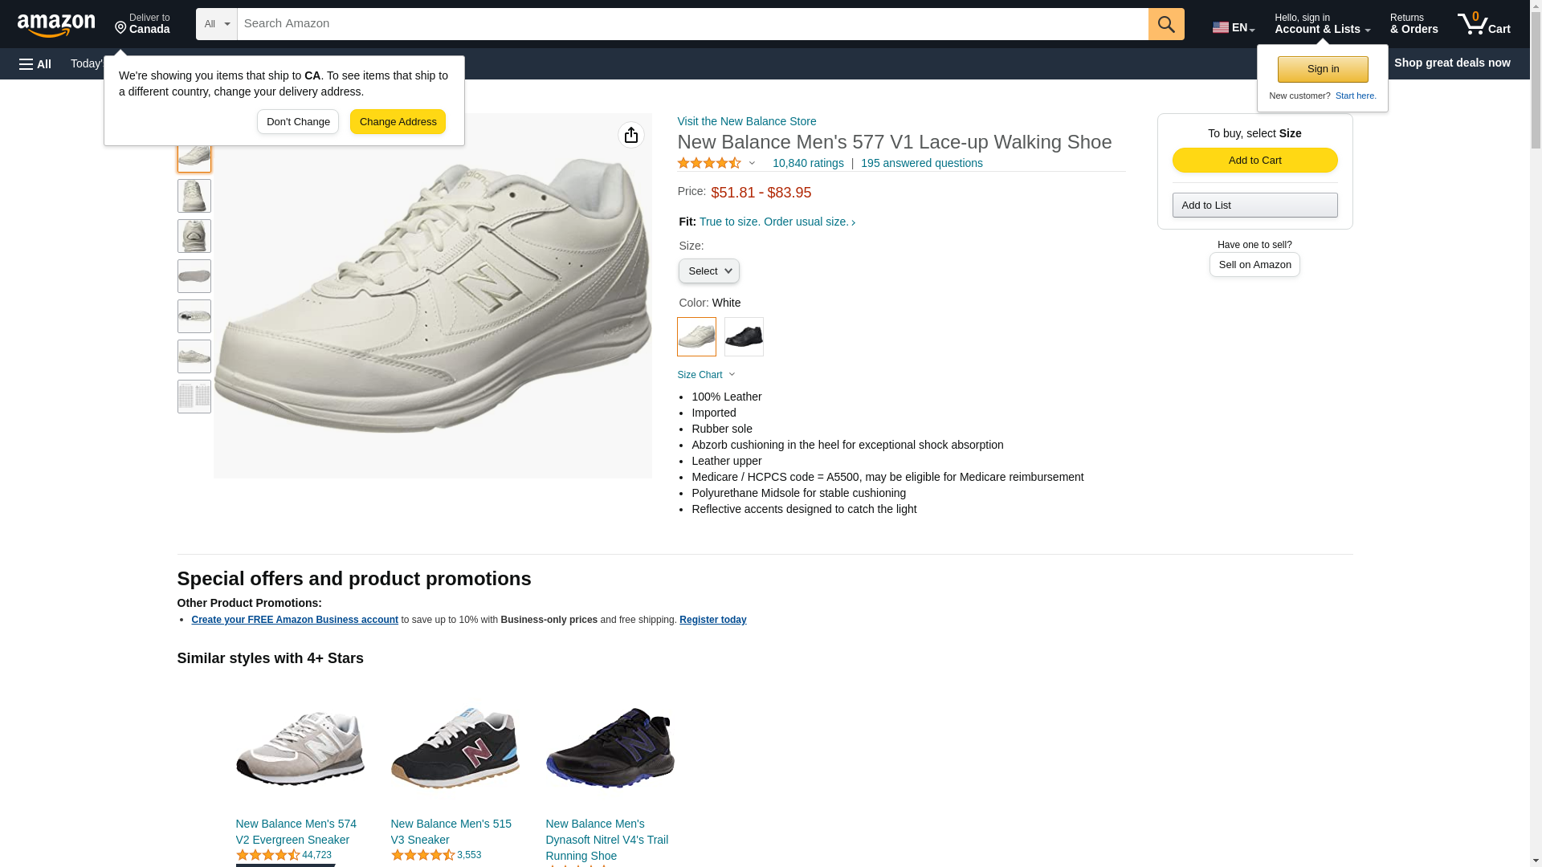Open the Size select dropdown
This screenshot has width=1542, height=867.
click(x=708, y=271)
